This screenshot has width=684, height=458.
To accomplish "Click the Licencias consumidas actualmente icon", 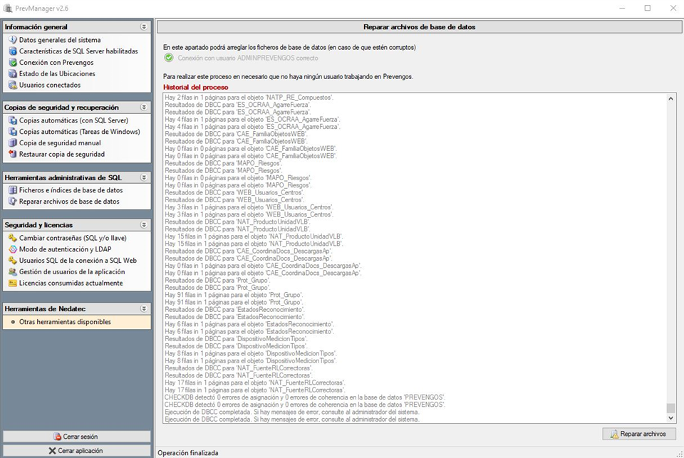I will [x=13, y=283].
